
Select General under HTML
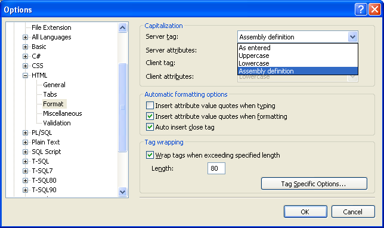pos(54,85)
